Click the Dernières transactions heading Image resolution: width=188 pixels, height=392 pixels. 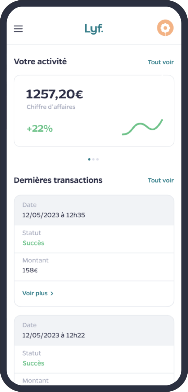click(58, 180)
